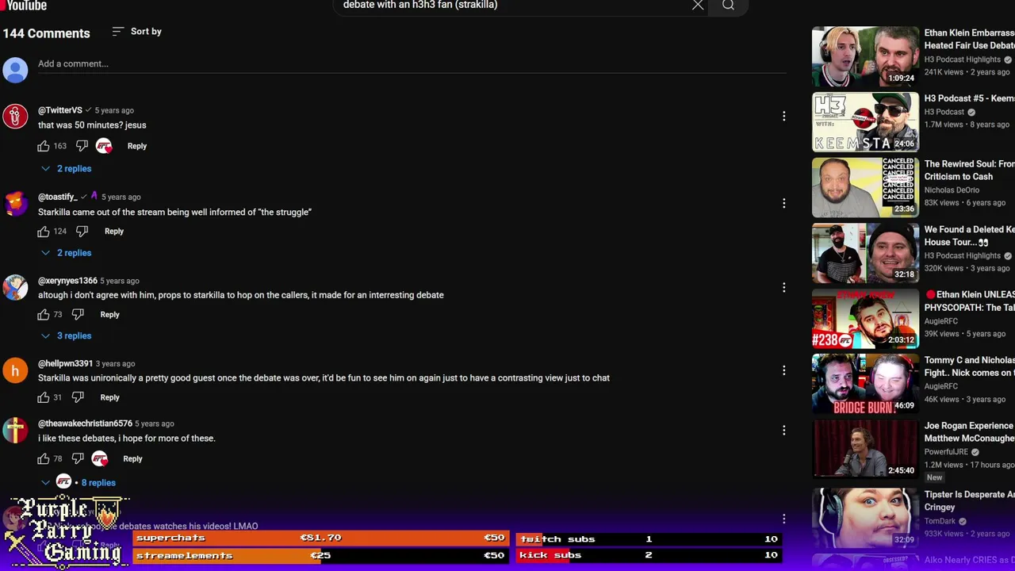This screenshot has width=1015, height=571.
Task: Open @theawakechristian6576 profile avatar
Action: pyautogui.click(x=15, y=430)
